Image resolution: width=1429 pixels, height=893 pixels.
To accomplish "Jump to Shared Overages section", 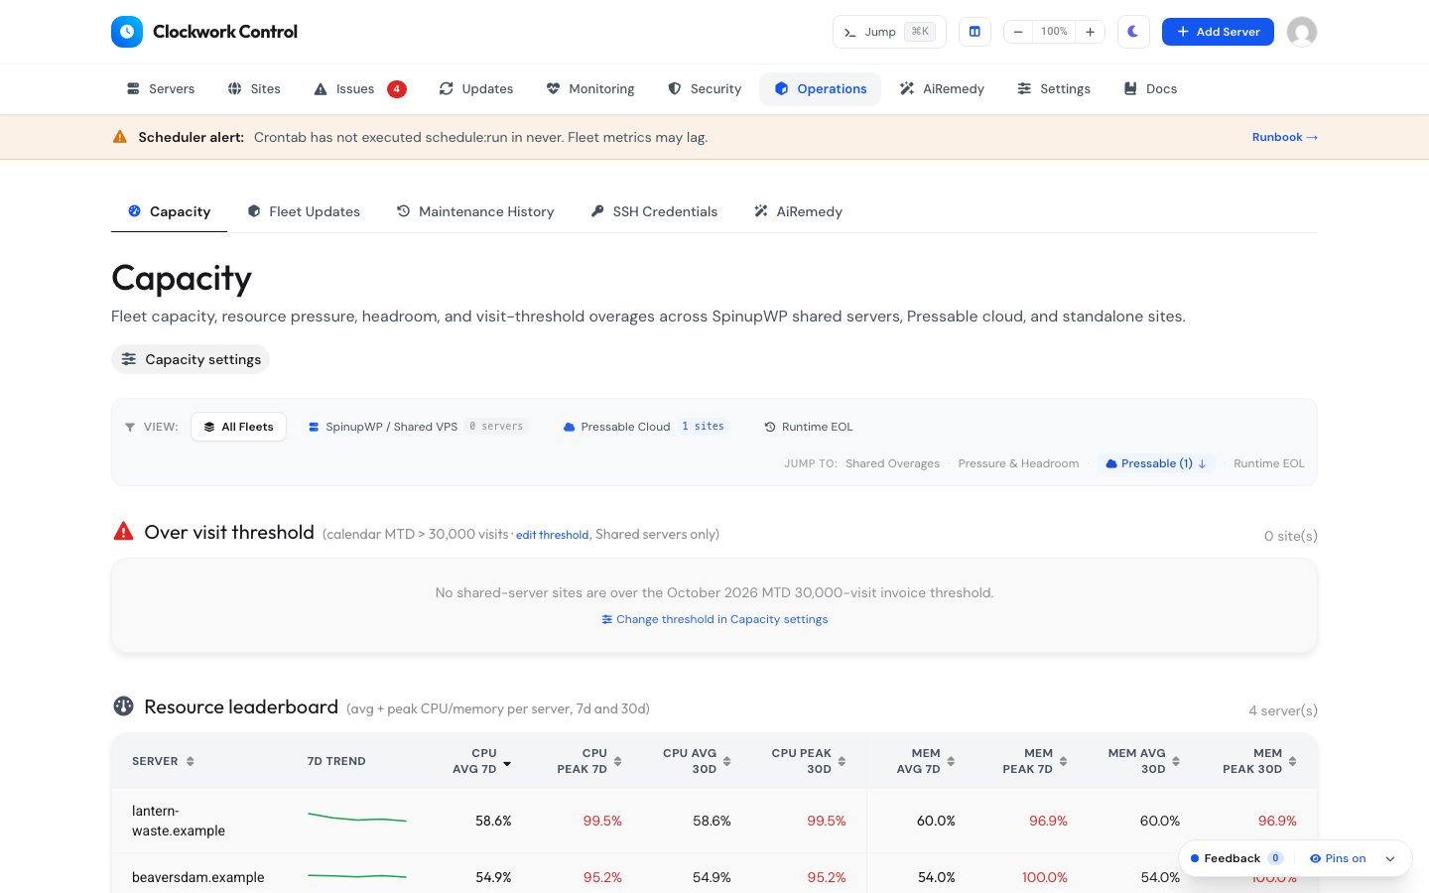I will pyautogui.click(x=892, y=463).
